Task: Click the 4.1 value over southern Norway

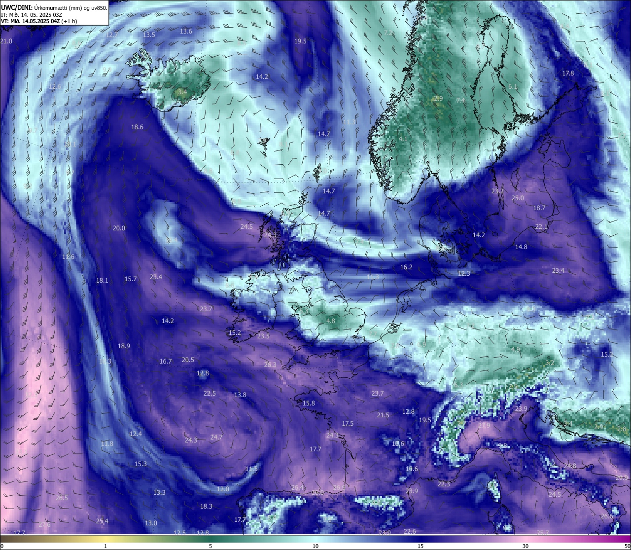Action: point(403,139)
